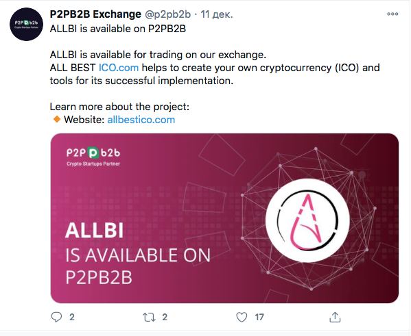
Task: Click the retweet count next to arrows
Action: (x=165, y=317)
